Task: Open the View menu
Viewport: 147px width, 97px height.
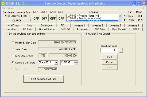Action: click(10, 8)
